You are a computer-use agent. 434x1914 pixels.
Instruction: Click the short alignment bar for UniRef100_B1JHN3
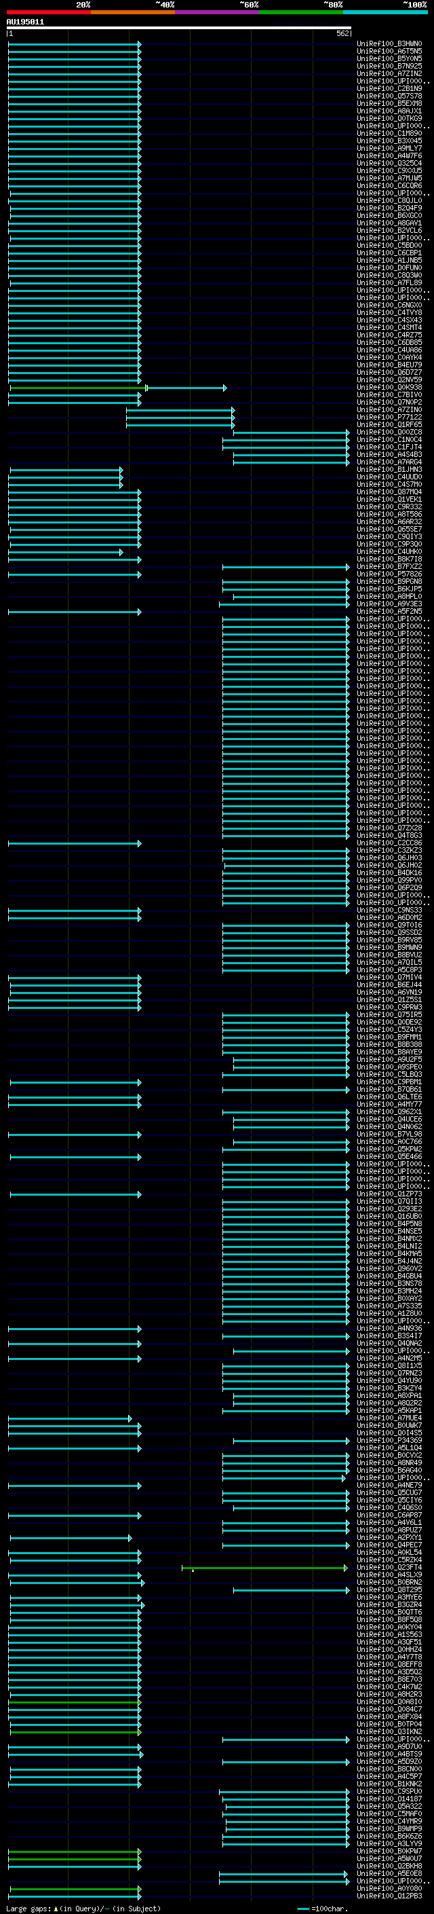point(66,470)
